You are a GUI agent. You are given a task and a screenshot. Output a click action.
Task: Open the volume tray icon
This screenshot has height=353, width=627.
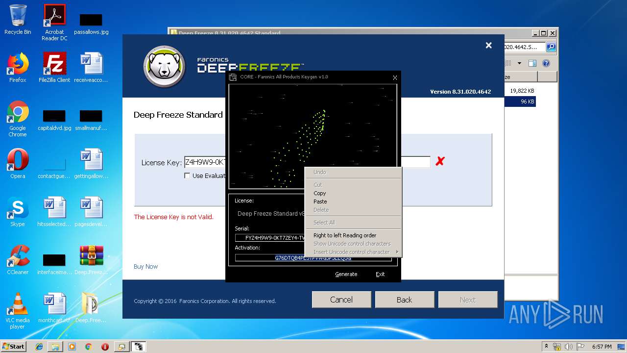pyautogui.click(x=568, y=347)
